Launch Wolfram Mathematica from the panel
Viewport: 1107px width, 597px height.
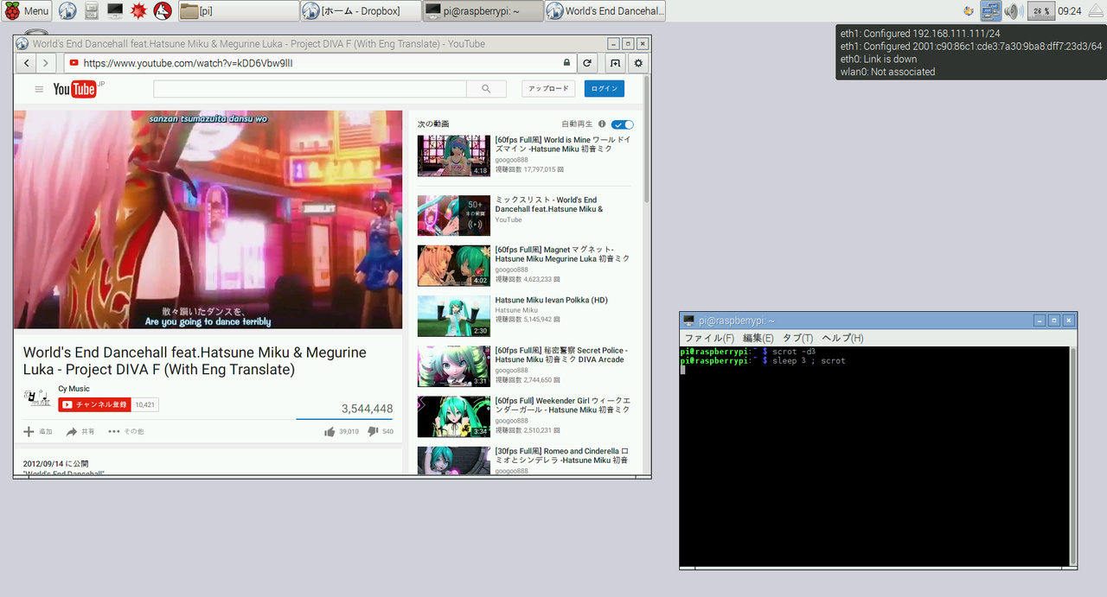138,11
